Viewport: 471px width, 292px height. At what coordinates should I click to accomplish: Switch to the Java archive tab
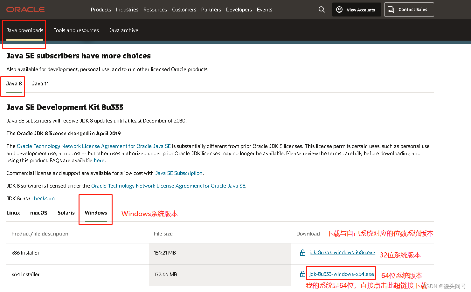pyautogui.click(x=124, y=30)
